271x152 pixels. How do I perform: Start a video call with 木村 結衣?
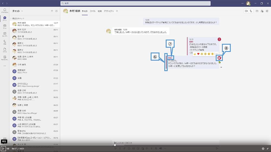click(x=246, y=11)
